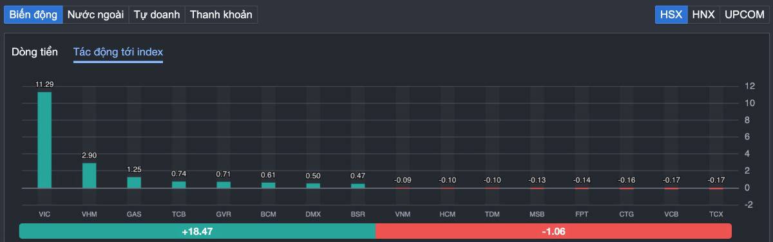This screenshot has height=242, width=773.
Task: Click the TCB bar in the chart
Action: pos(178,185)
